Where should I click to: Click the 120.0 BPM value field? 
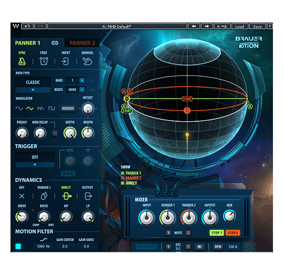coord(233,247)
